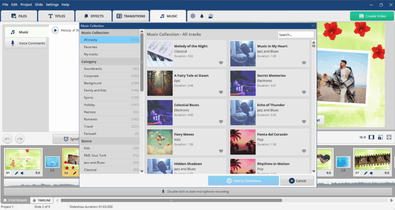Click the undo arrow button
The width and height of the screenshot is (395, 210).
tap(7, 138)
